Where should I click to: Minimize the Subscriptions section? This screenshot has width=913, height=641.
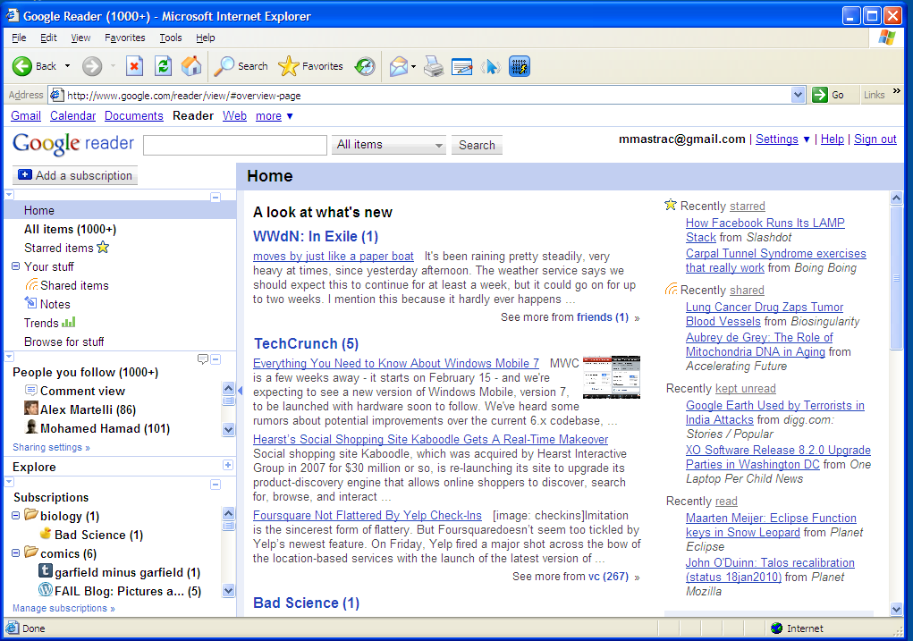pyautogui.click(x=216, y=485)
